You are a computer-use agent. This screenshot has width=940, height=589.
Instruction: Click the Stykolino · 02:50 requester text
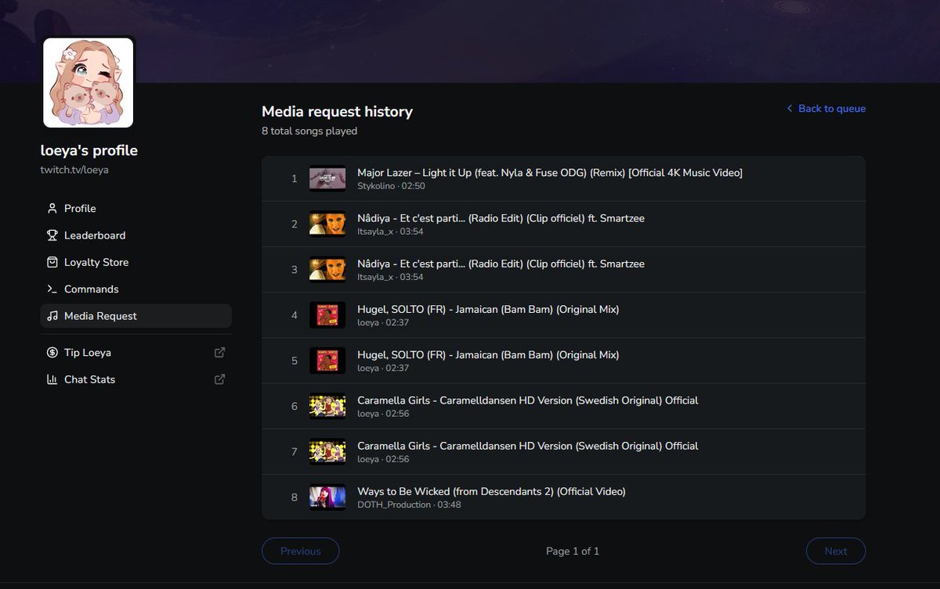[391, 186]
